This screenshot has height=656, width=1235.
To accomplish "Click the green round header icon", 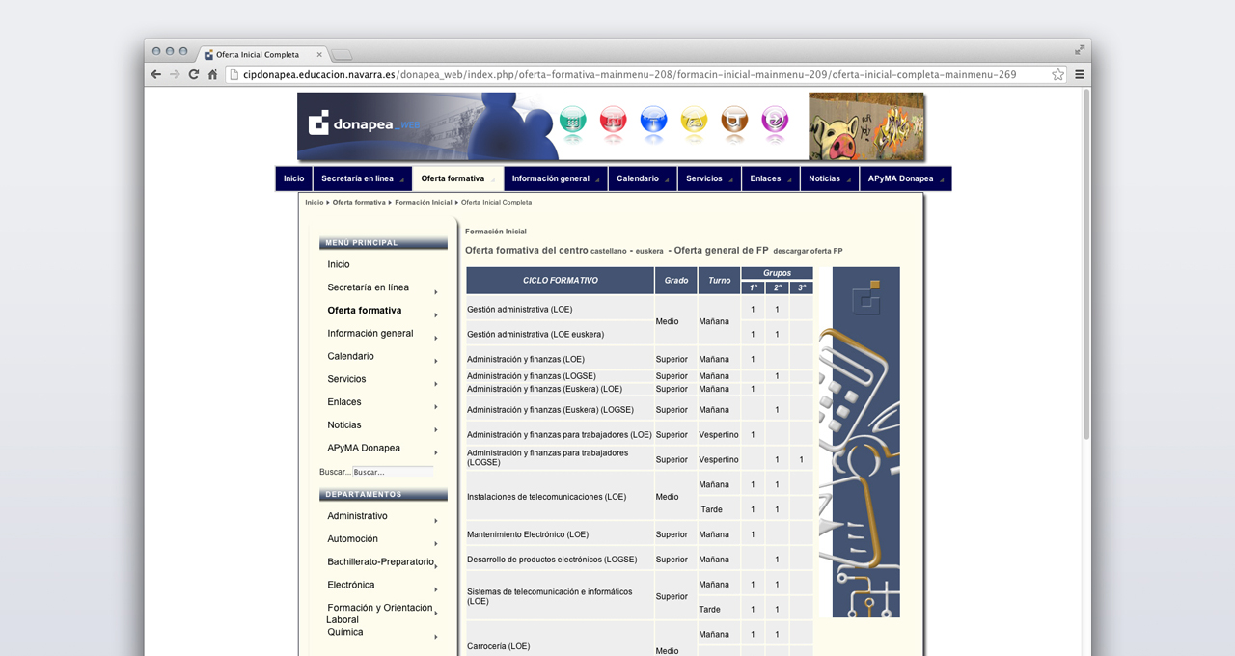I will (573, 121).
